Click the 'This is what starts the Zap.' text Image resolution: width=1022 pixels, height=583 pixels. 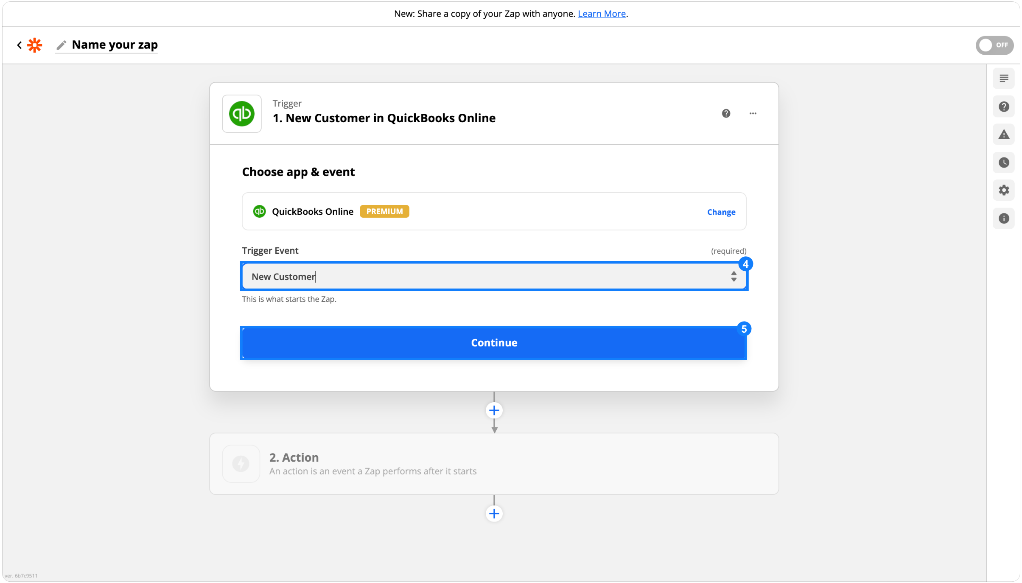click(x=289, y=299)
